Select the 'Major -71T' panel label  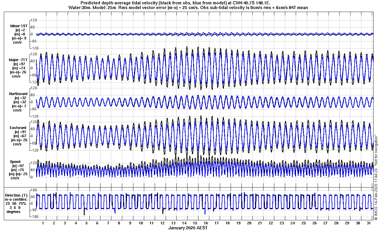[18, 60]
